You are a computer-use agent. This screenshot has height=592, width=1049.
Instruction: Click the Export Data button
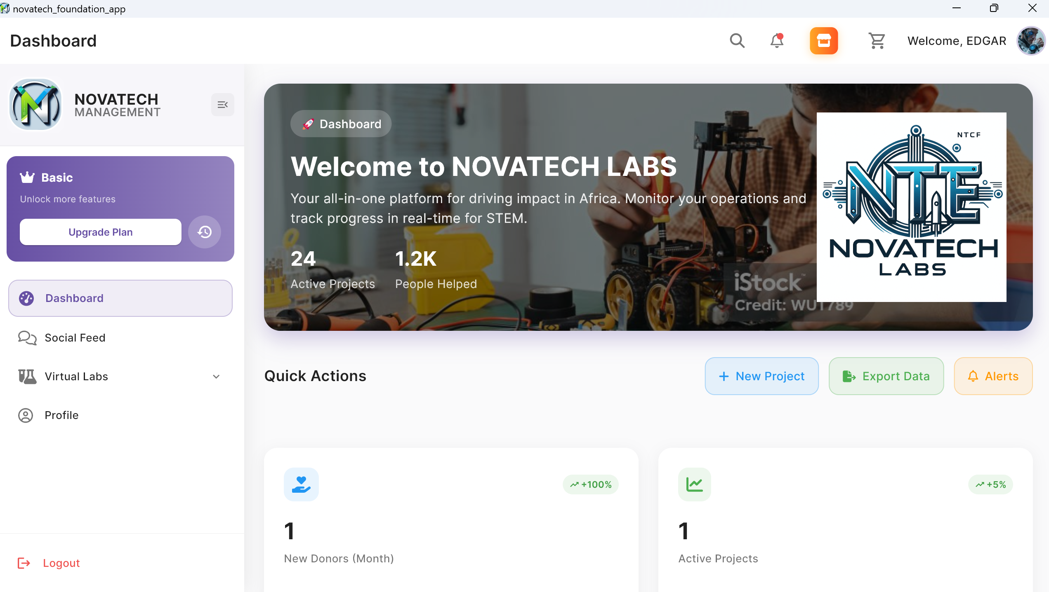tap(886, 376)
